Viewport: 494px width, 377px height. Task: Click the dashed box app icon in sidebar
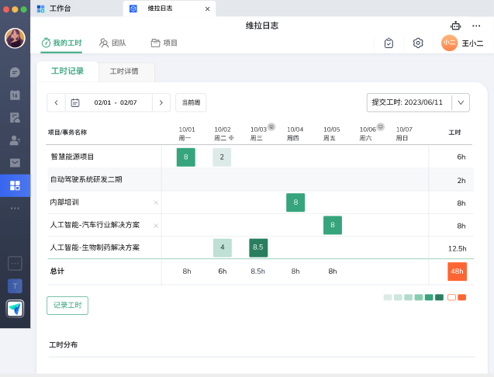tap(15, 263)
